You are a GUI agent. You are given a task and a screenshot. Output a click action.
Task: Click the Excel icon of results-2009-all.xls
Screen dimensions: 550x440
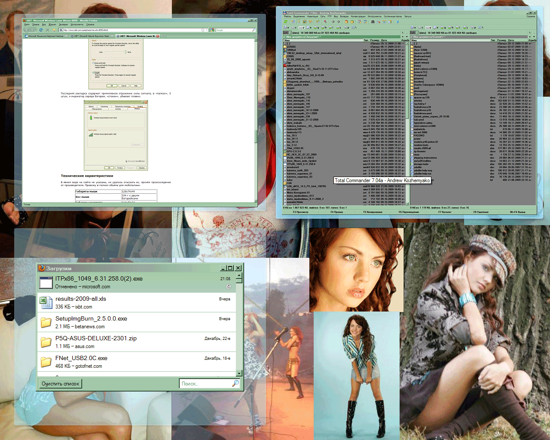pyautogui.click(x=46, y=302)
